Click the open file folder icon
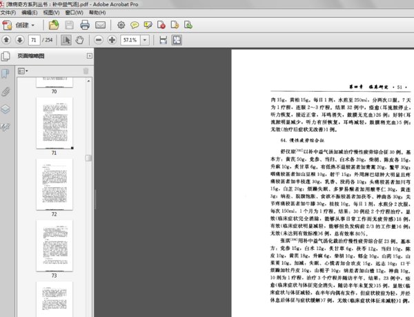 tap(54, 25)
